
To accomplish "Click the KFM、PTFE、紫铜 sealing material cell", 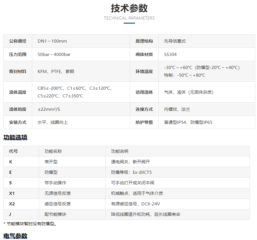I will click(56, 72).
